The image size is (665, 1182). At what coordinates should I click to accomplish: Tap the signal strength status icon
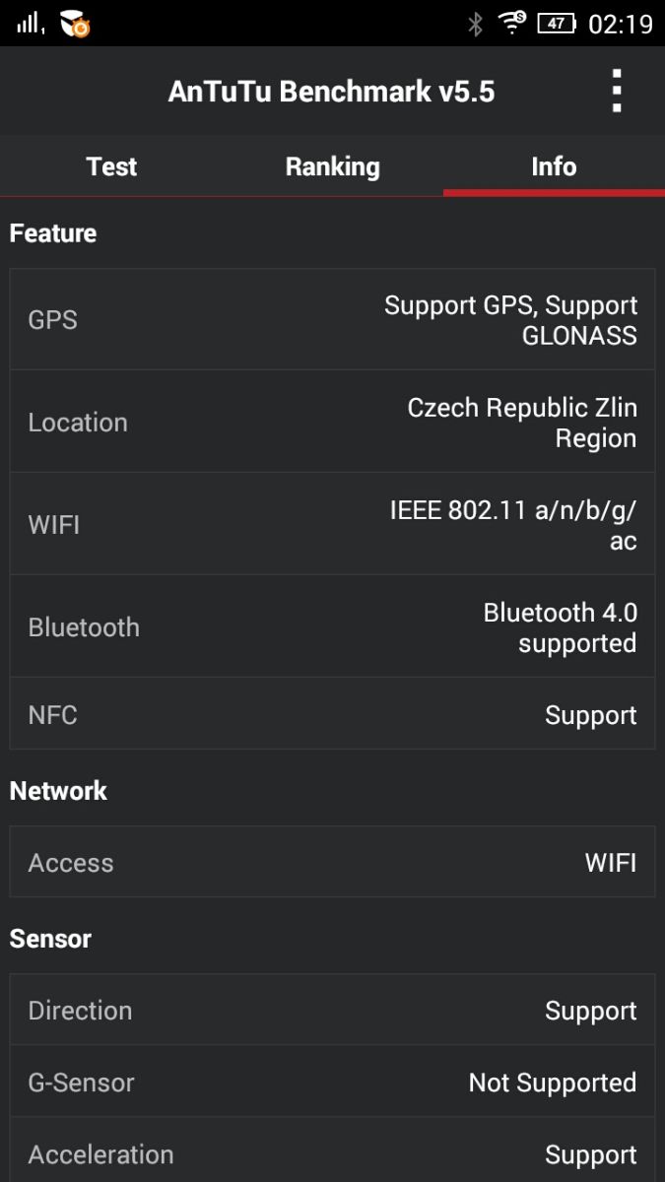31,23
